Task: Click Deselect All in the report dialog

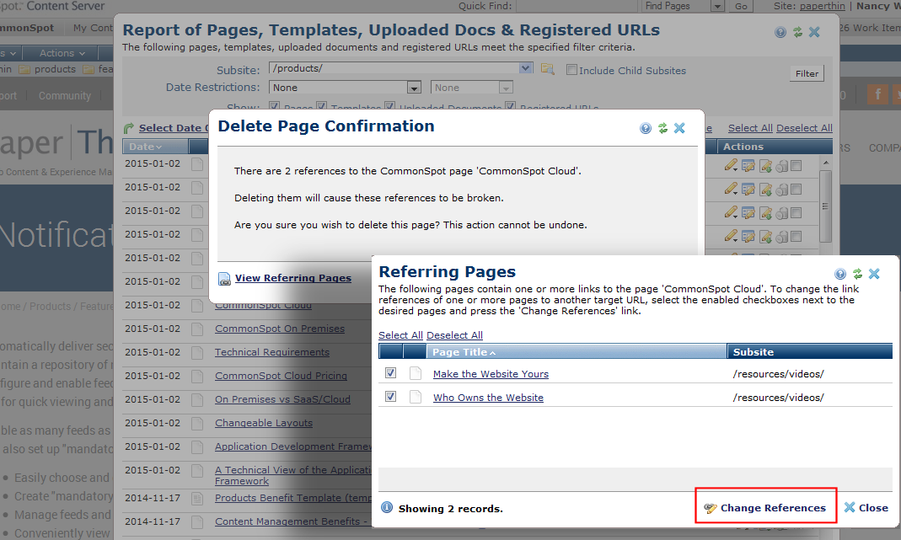Action: pos(804,128)
